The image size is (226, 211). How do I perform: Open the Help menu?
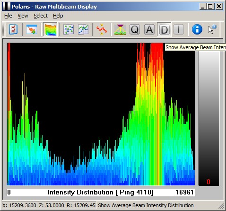tap(58, 16)
